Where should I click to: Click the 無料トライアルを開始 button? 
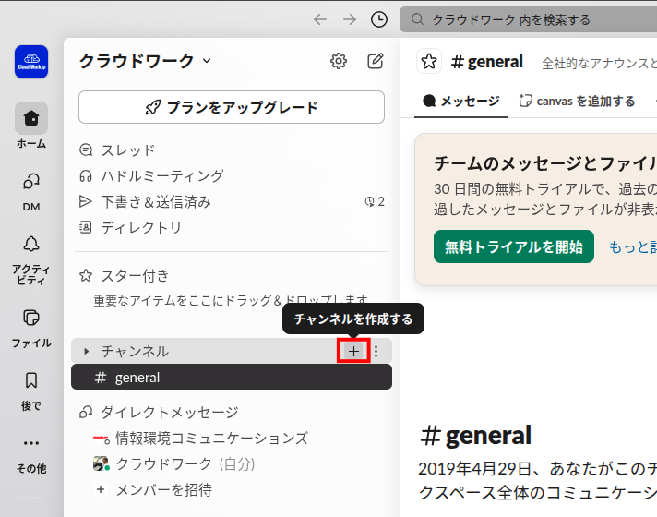tap(514, 246)
